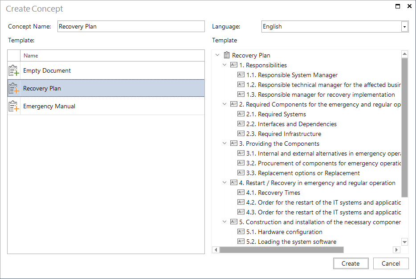Select 2.2. Interfaces and Dependencies item

pyautogui.click(x=292, y=124)
